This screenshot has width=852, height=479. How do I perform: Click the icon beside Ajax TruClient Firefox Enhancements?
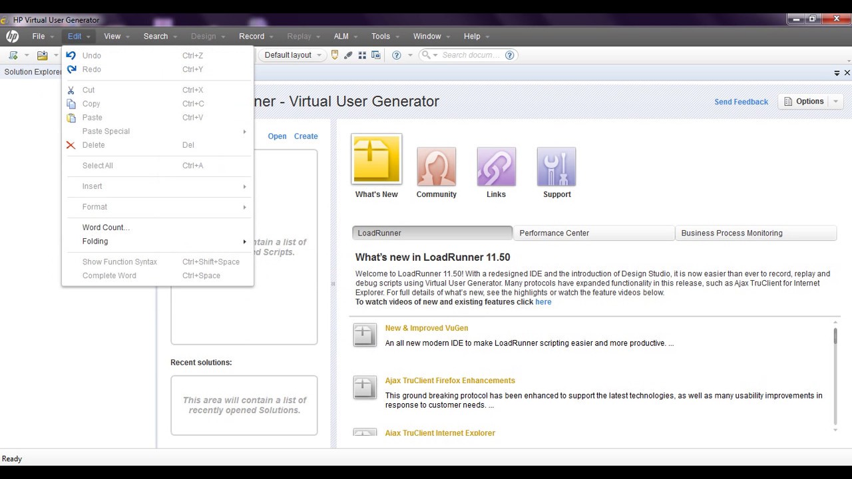click(x=365, y=388)
